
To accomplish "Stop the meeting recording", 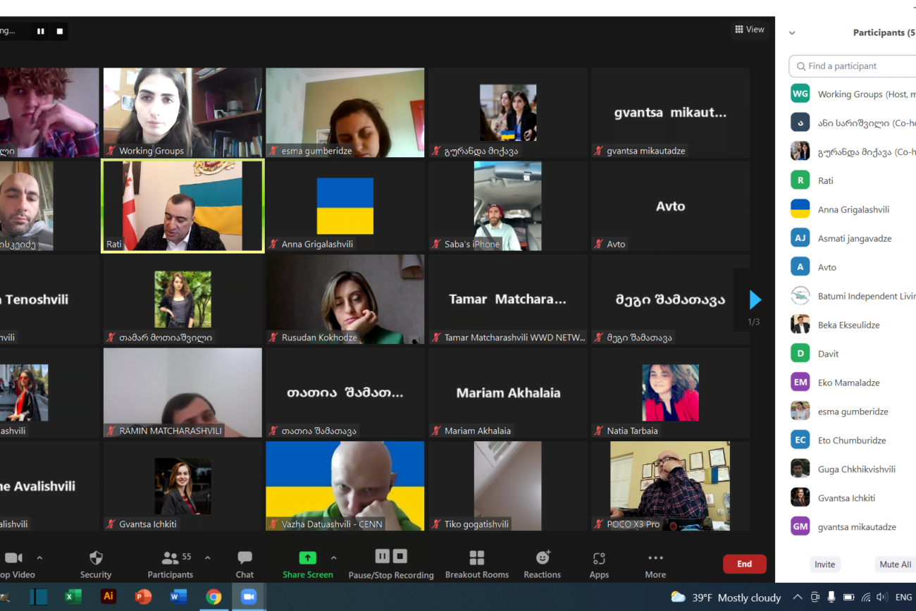I will tap(400, 557).
